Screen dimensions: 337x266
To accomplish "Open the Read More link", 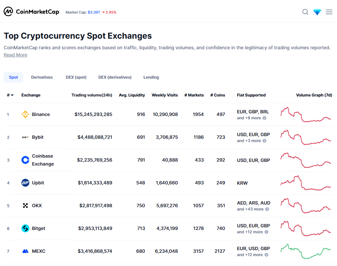I will pyautogui.click(x=15, y=55).
